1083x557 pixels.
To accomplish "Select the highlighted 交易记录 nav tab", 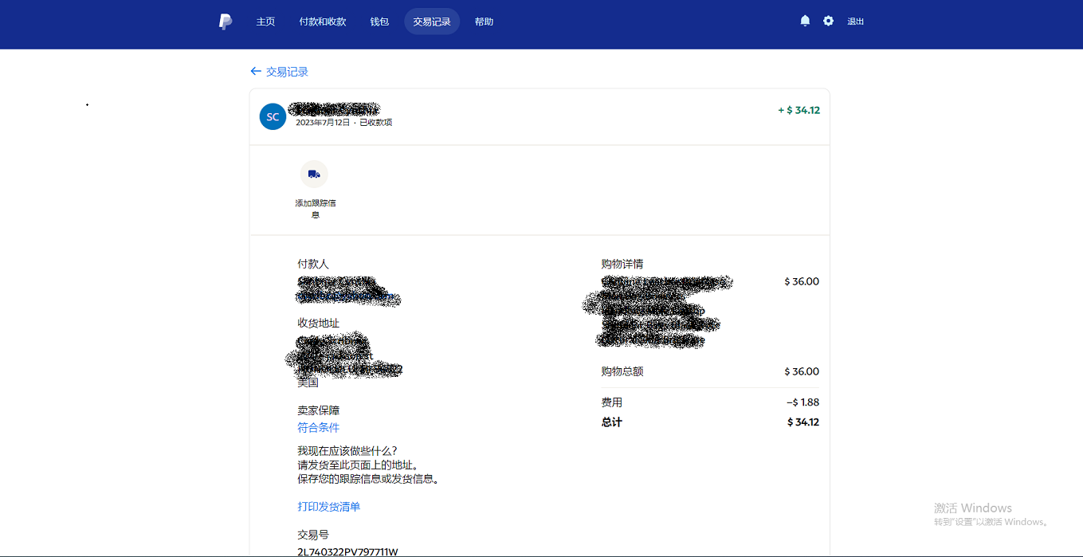I will click(x=432, y=22).
